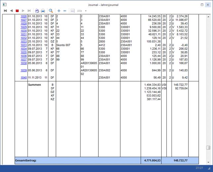Click the previous page arrow
Screen dimensions: 213x172
point(11,11)
